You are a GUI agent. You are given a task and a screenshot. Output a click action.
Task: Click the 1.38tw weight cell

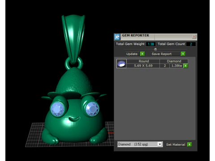coord(176,66)
